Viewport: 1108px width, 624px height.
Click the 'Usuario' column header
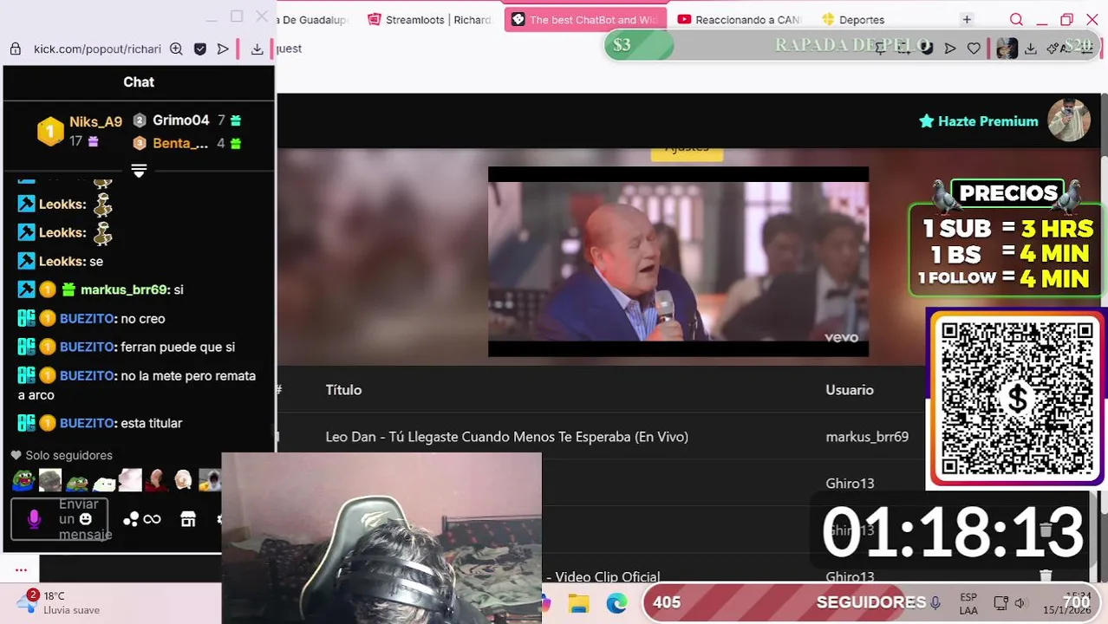[850, 390]
